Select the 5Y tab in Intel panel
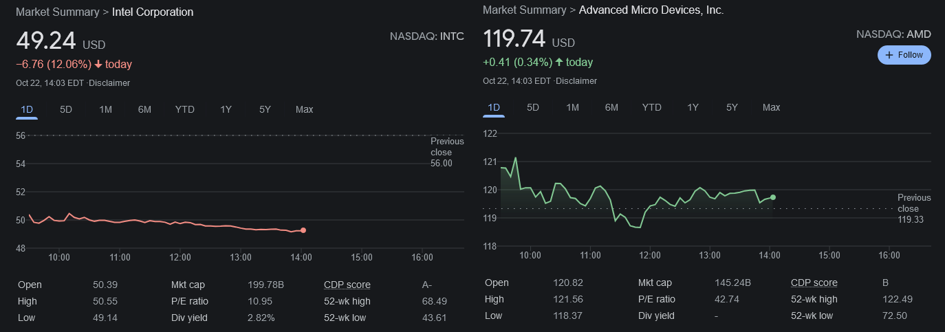 click(x=265, y=109)
